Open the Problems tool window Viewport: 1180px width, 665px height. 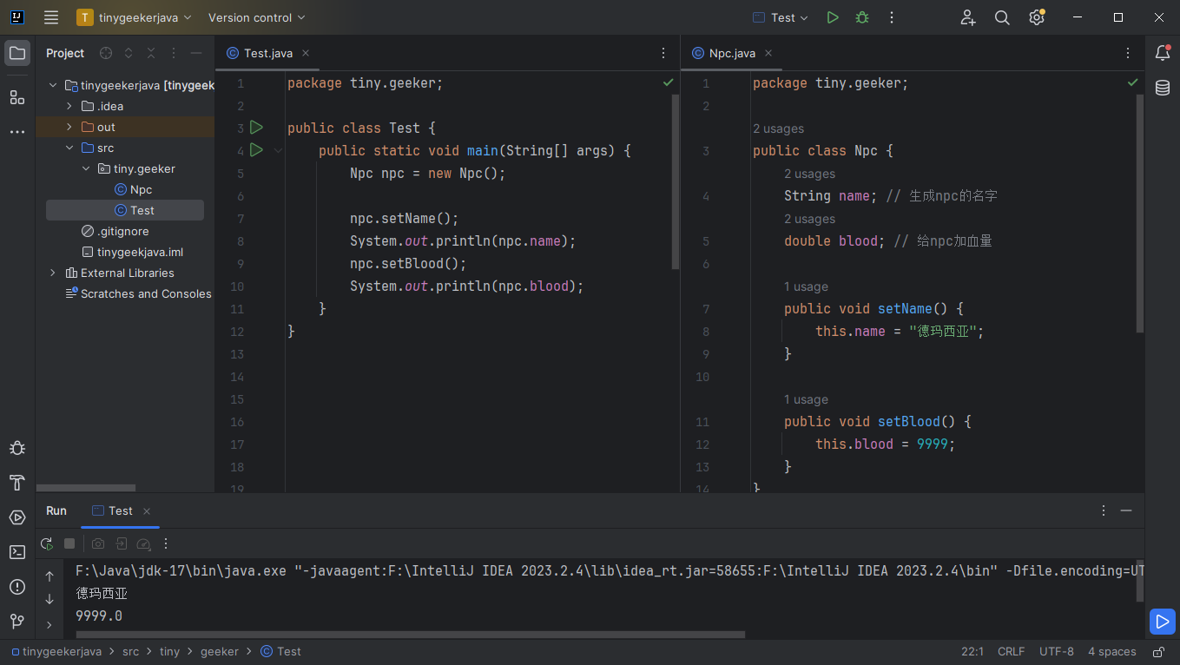(17, 587)
